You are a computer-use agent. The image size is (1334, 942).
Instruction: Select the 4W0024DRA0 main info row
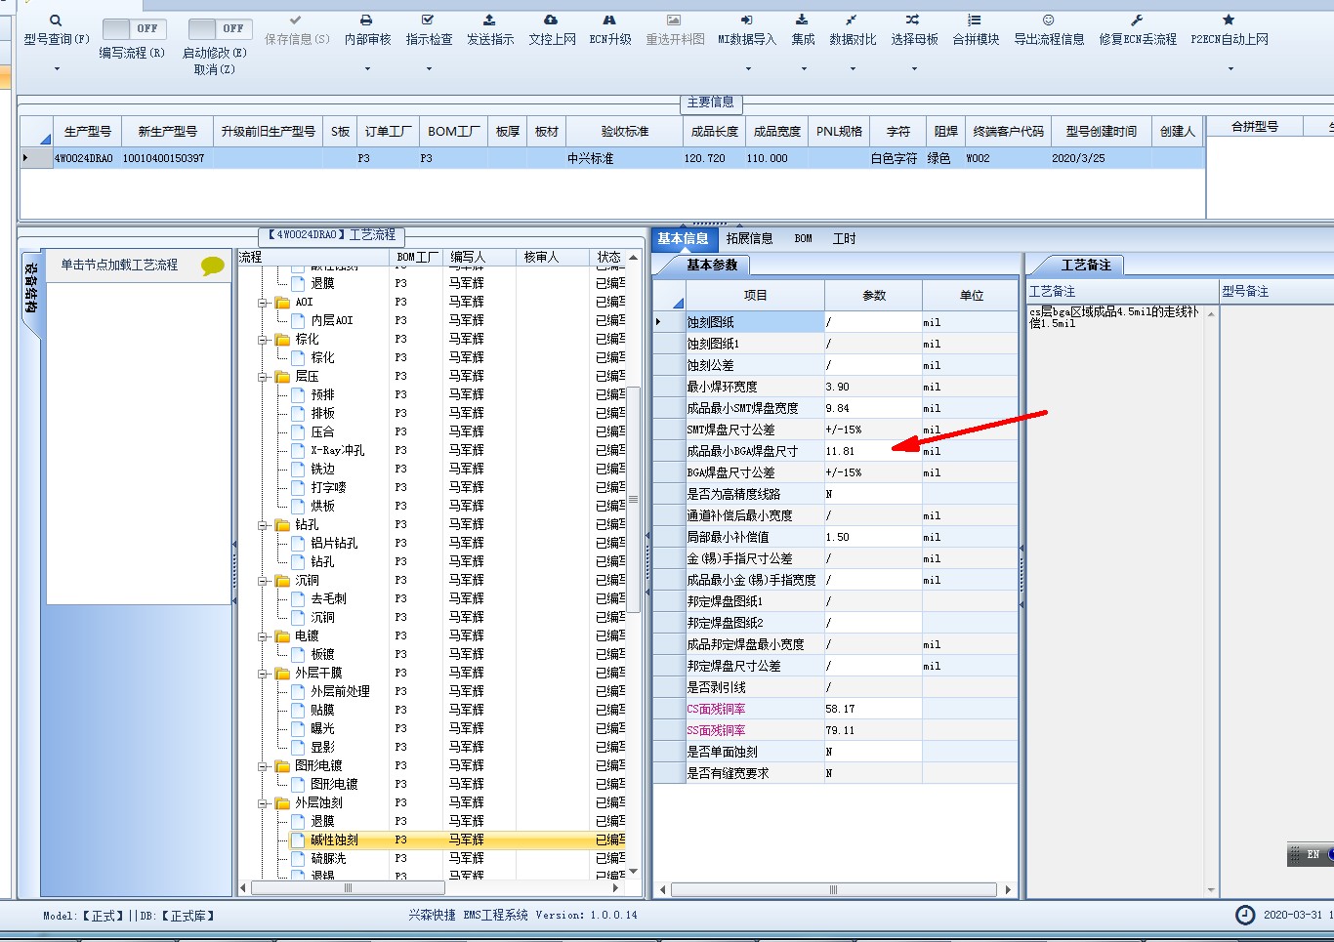tap(612, 158)
